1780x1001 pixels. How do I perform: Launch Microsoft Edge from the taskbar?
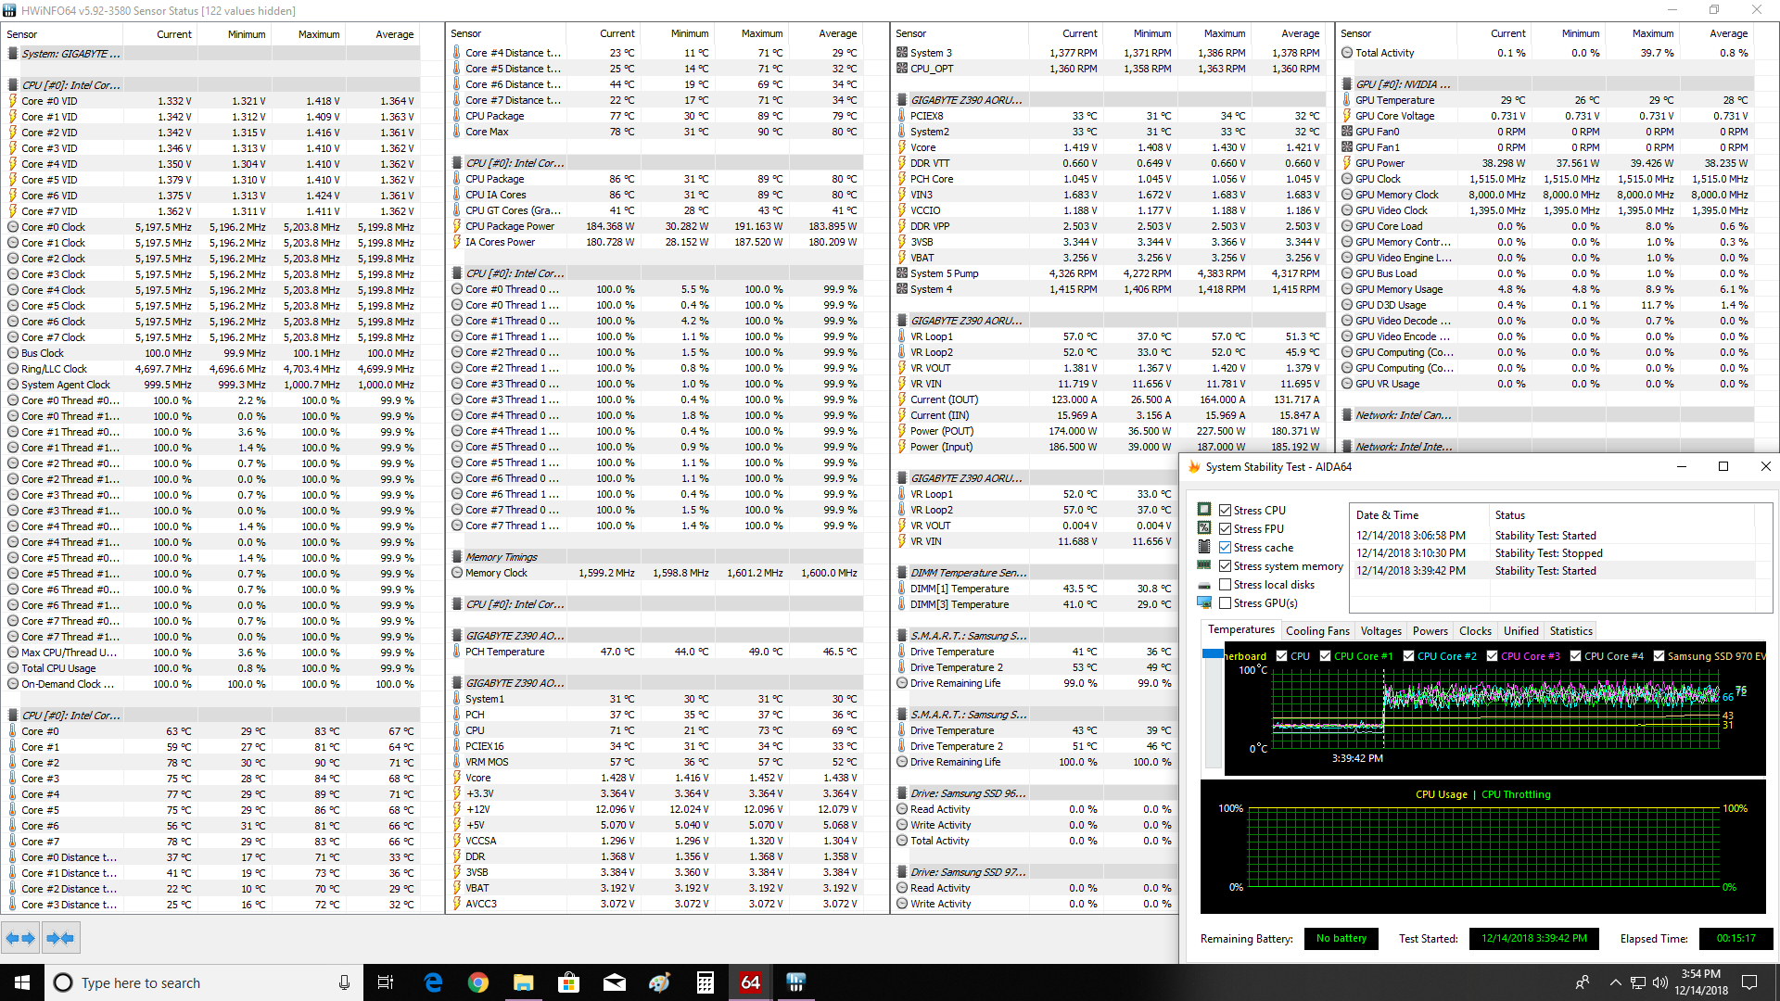click(432, 982)
